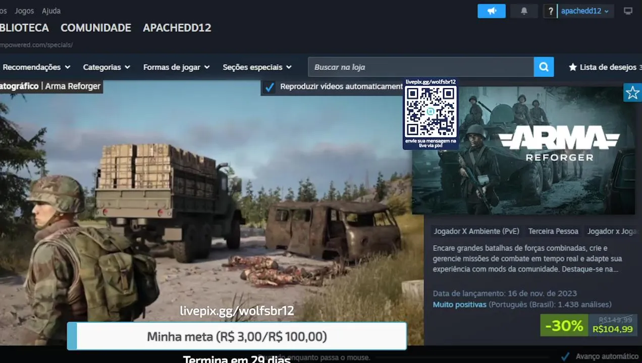Click the livepix QR code overlay
This screenshot has width=642, height=363.
tap(431, 112)
